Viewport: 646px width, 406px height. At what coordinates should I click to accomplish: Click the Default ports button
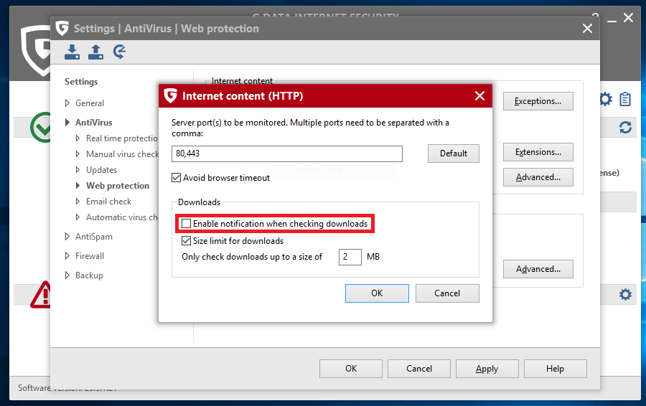[453, 154]
